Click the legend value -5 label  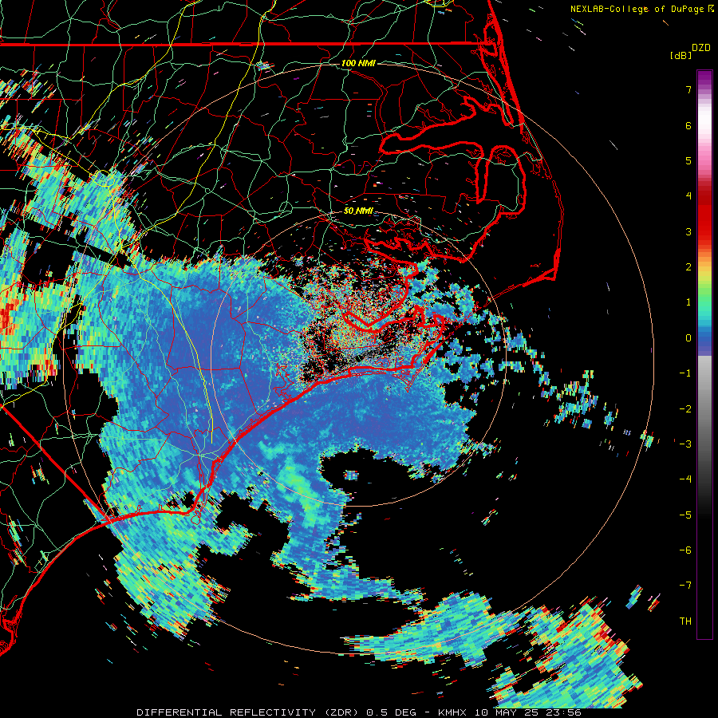click(685, 515)
